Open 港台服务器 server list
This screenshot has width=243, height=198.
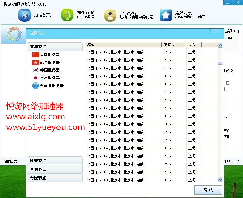pyautogui.click(x=50, y=63)
